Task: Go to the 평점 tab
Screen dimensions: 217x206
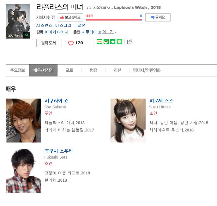Action: coord(93,70)
